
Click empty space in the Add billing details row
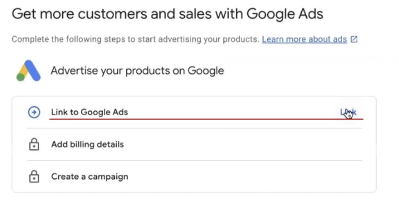pyautogui.click(x=239, y=144)
